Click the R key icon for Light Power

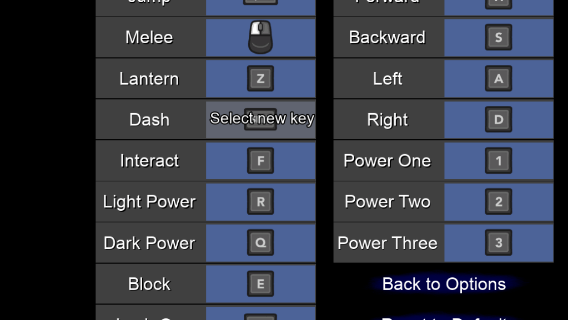tap(260, 202)
